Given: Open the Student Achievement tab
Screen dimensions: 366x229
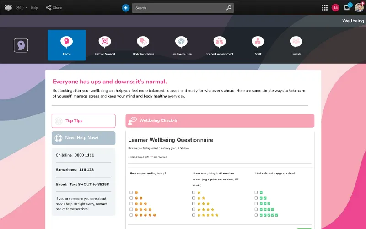Looking at the screenshot, I should [x=220, y=46].
